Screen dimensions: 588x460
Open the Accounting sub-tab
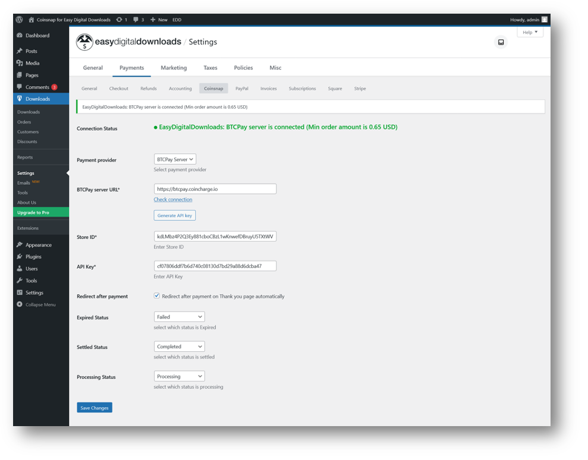(180, 89)
